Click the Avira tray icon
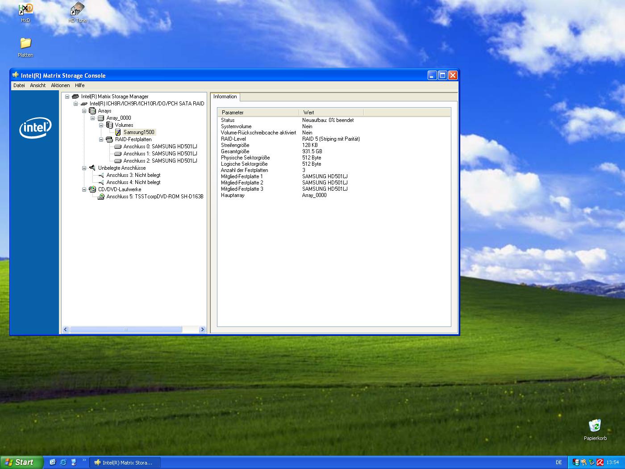This screenshot has width=625, height=469. [x=600, y=462]
